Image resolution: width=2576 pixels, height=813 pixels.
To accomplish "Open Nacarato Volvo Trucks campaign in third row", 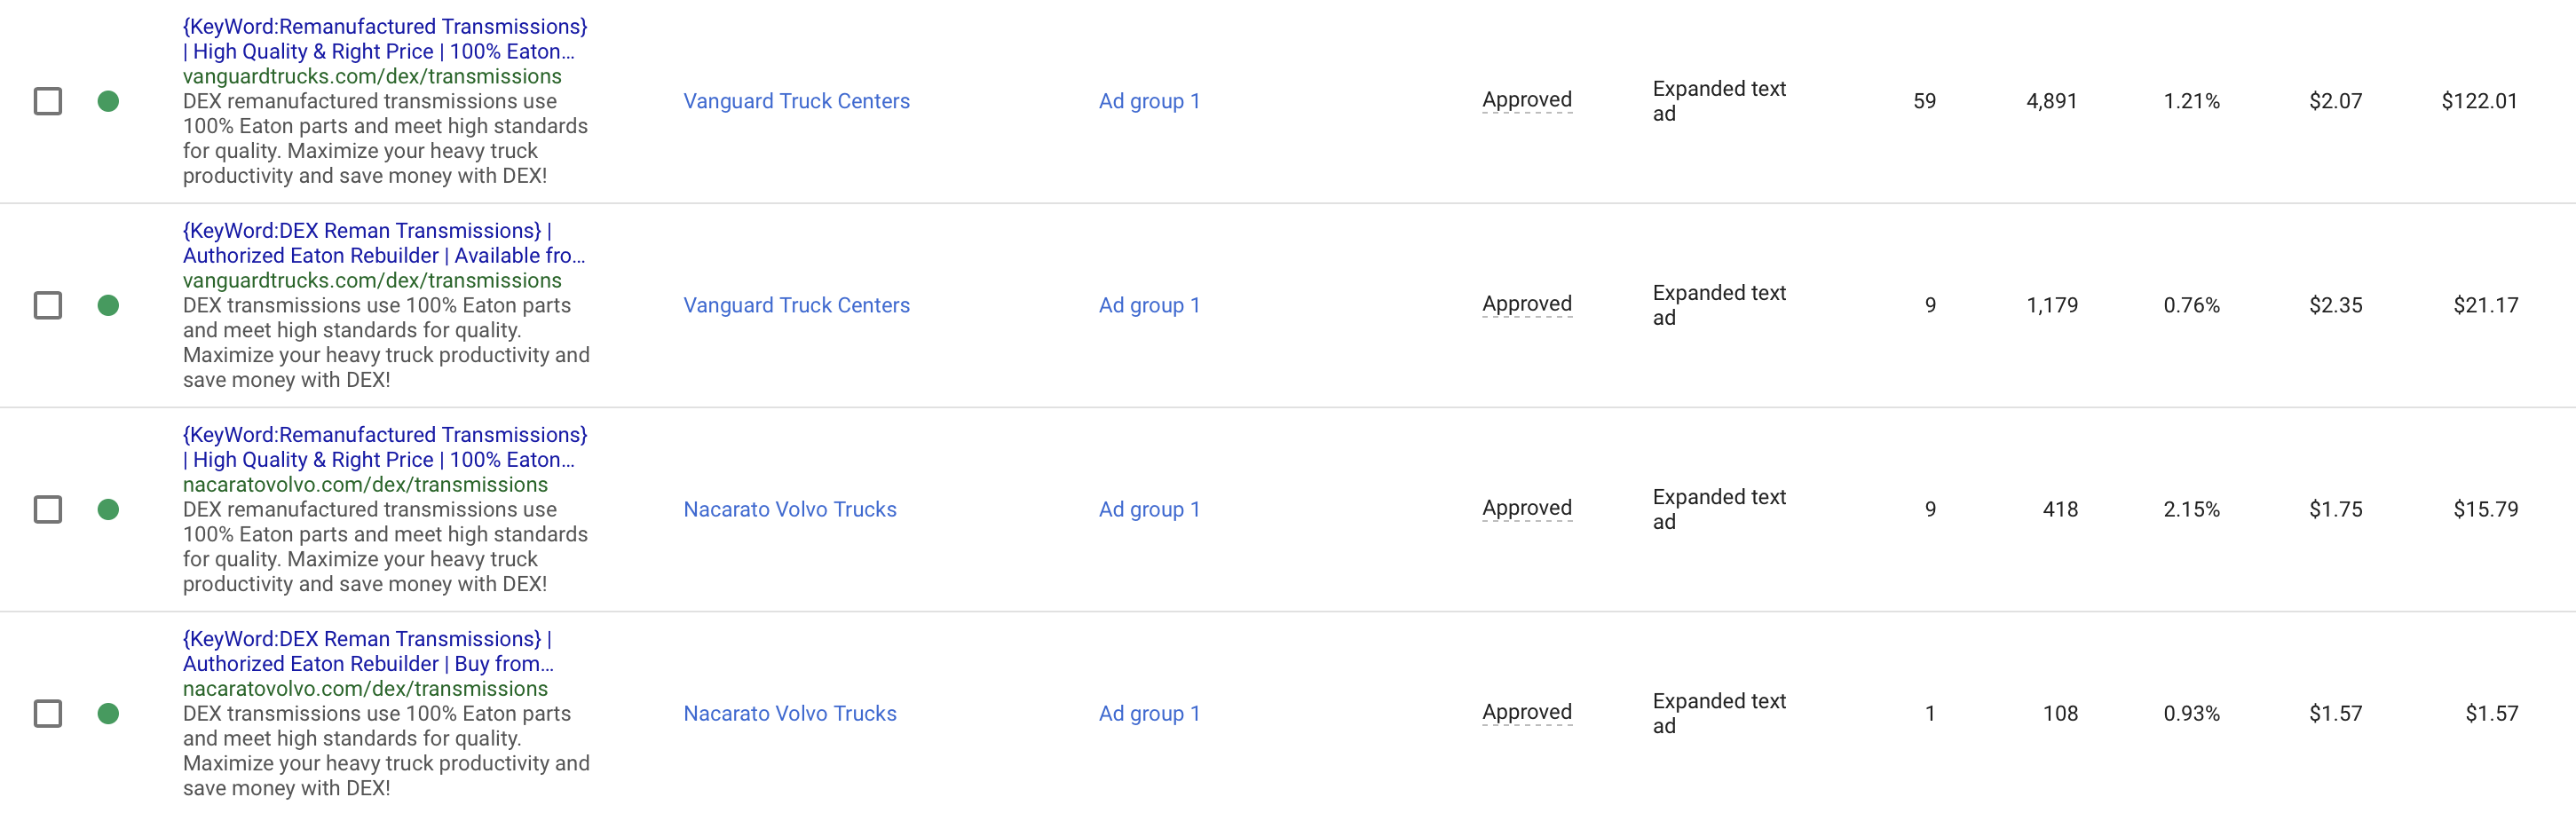I will click(x=790, y=509).
